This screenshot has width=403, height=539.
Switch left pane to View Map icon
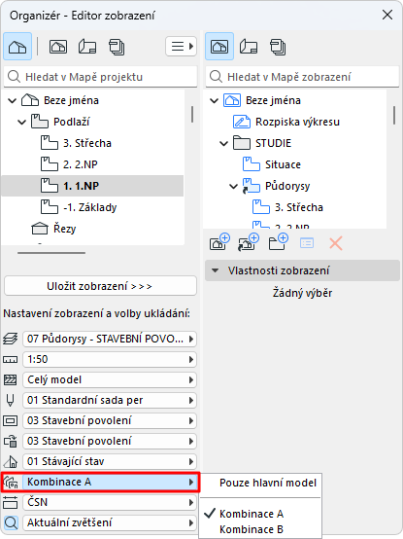[x=58, y=47]
